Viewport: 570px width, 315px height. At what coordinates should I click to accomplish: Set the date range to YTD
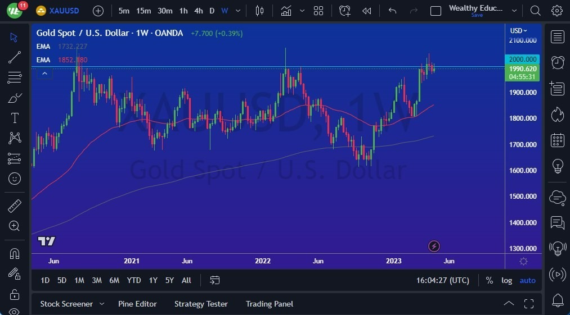(134, 280)
